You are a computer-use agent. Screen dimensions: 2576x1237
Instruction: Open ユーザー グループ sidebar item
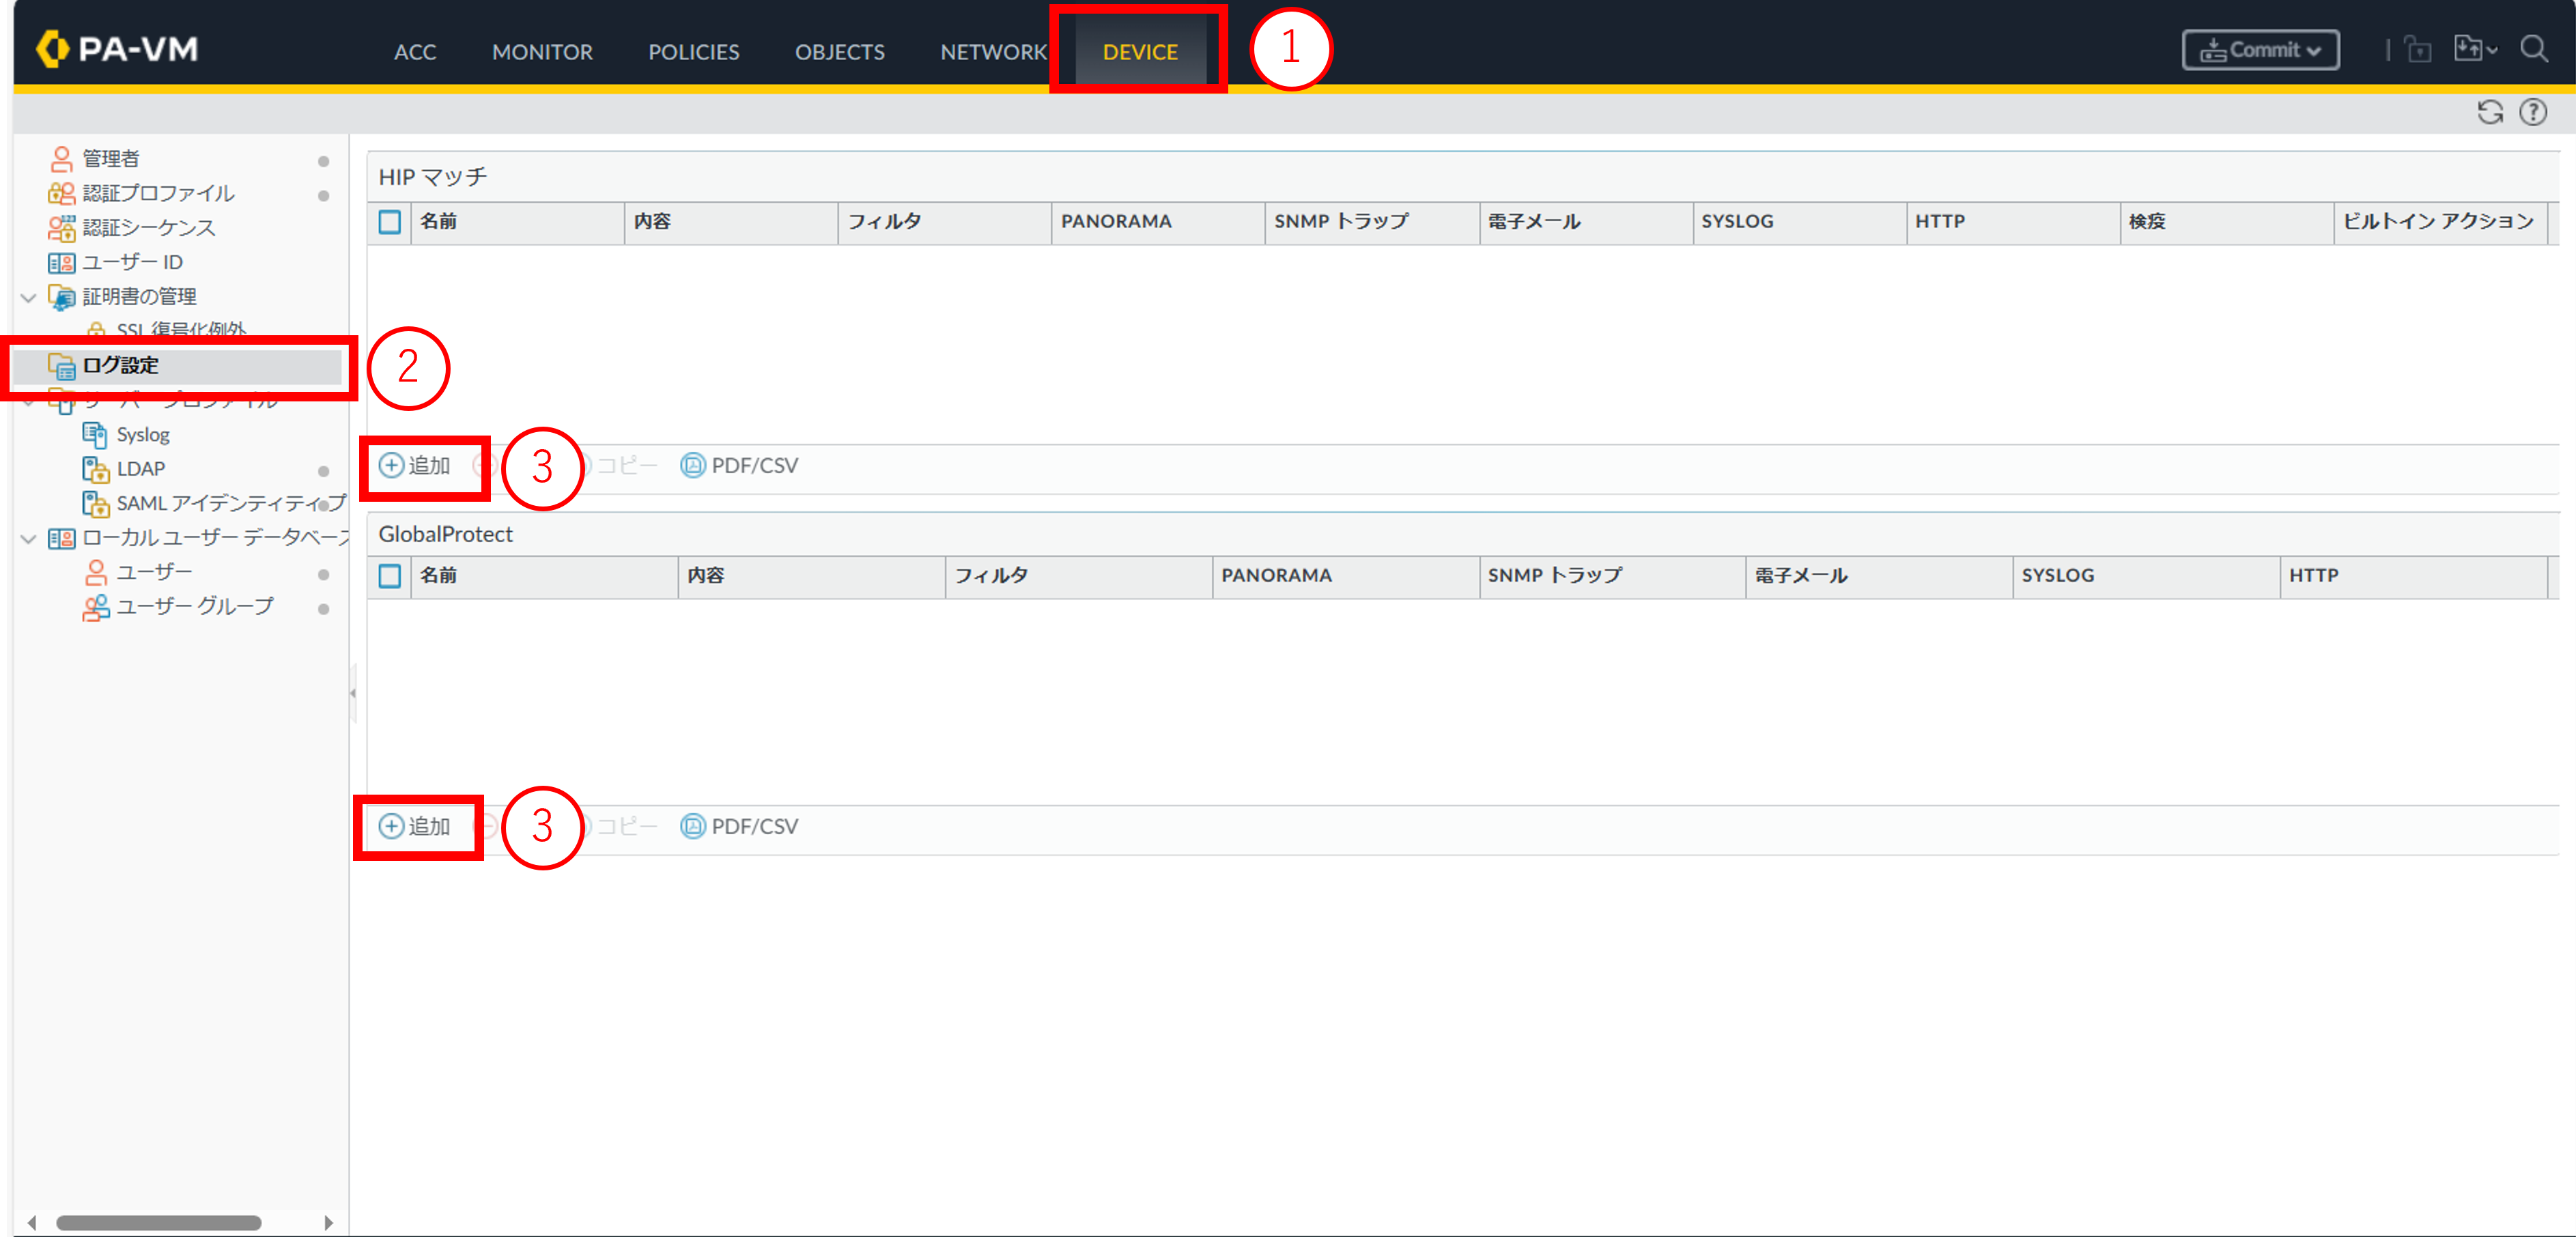(194, 606)
